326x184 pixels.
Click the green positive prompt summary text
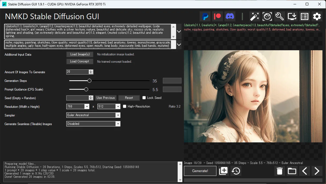(x=252, y=25)
